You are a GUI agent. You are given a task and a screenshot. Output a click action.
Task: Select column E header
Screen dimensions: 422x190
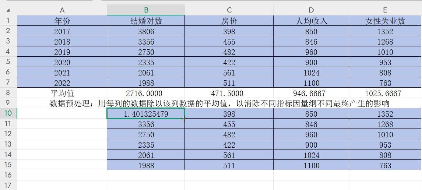click(x=385, y=10)
